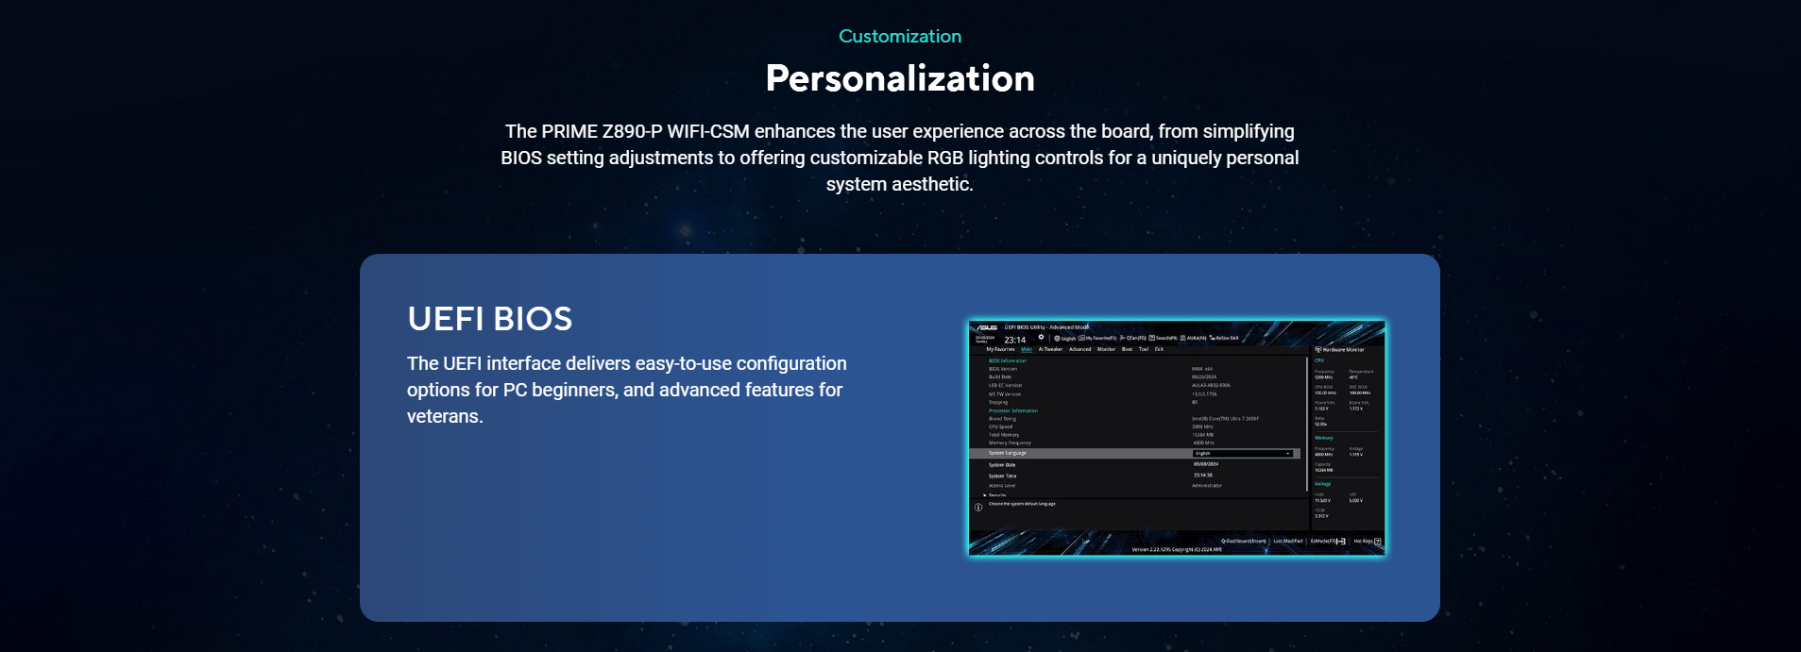Open Hot Keys help in BIOS footer

pyautogui.click(x=1368, y=542)
